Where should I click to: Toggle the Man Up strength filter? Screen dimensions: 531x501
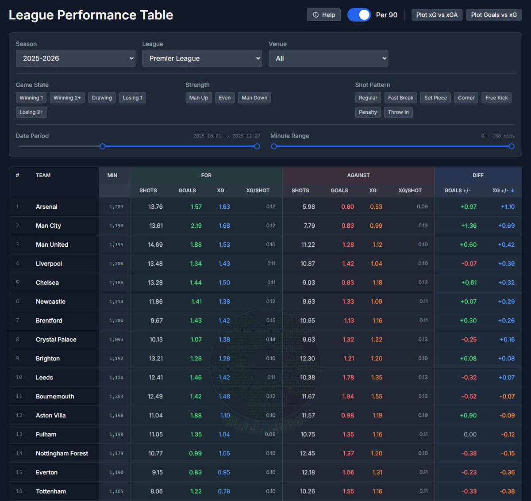(199, 98)
